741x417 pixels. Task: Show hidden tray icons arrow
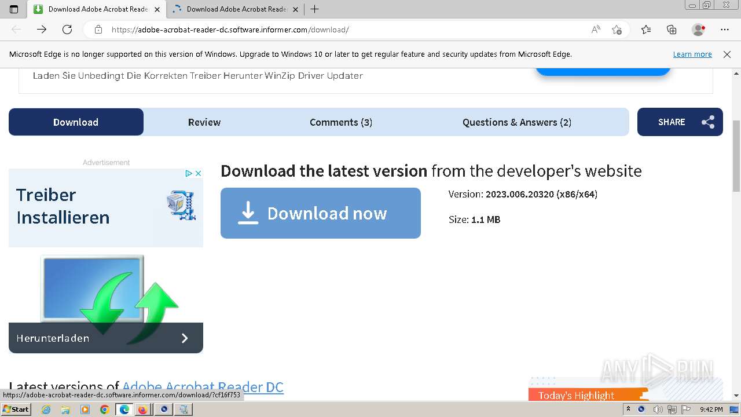point(628,409)
